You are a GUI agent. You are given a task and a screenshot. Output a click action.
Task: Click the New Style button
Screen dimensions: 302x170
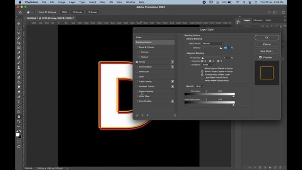[267, 51]
